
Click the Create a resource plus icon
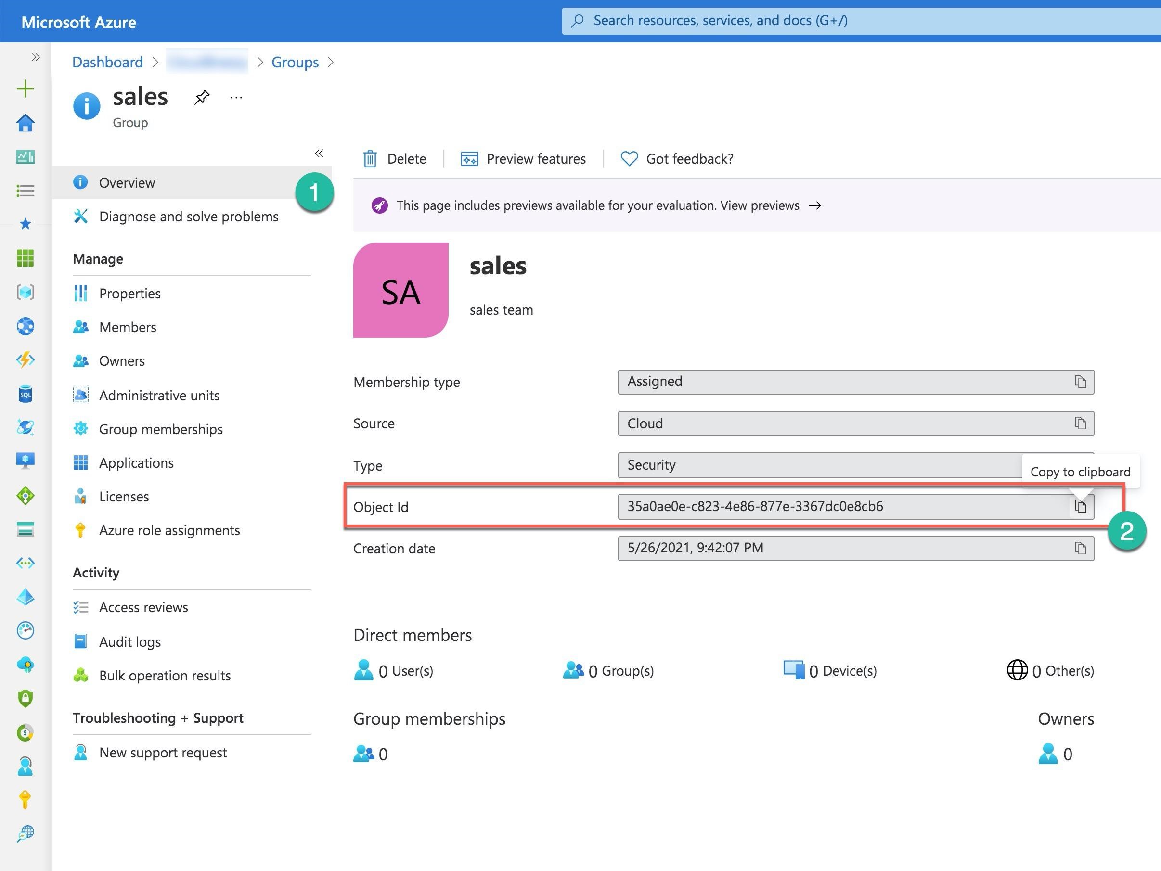[x=25, y=89]
